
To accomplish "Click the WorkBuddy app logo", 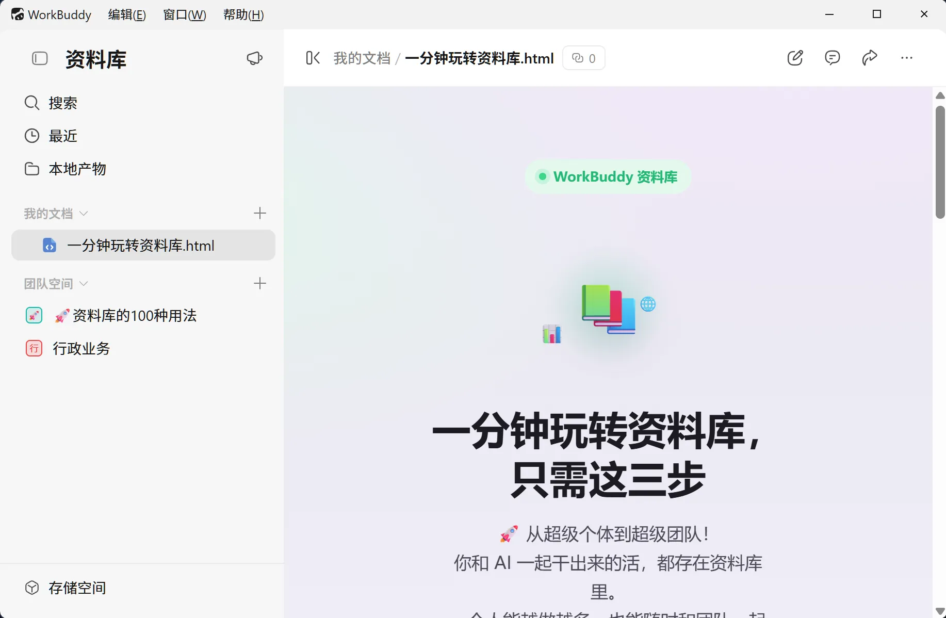I will pyautogui.click(x=18, y=14).
